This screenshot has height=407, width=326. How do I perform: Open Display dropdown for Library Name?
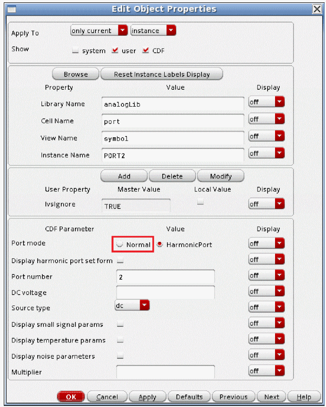point(267,102)
